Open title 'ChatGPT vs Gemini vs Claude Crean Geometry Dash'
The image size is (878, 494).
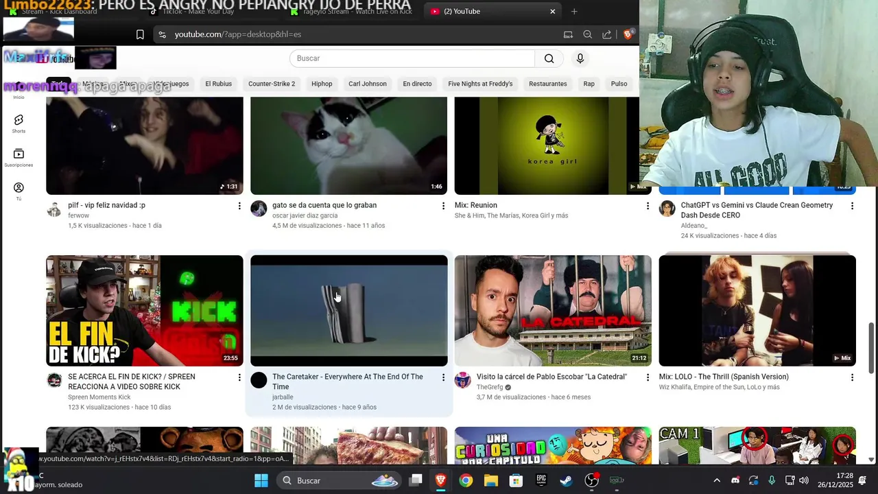click(x=757, y=210)
